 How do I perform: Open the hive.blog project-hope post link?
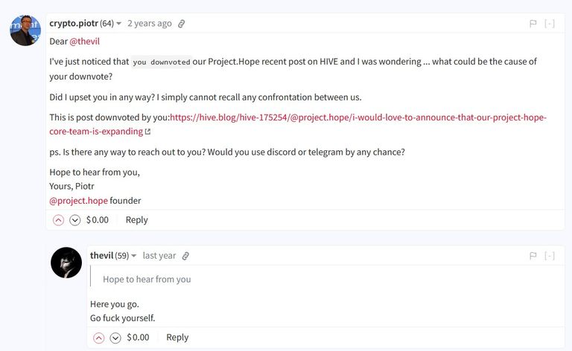[x=298, y=124]
